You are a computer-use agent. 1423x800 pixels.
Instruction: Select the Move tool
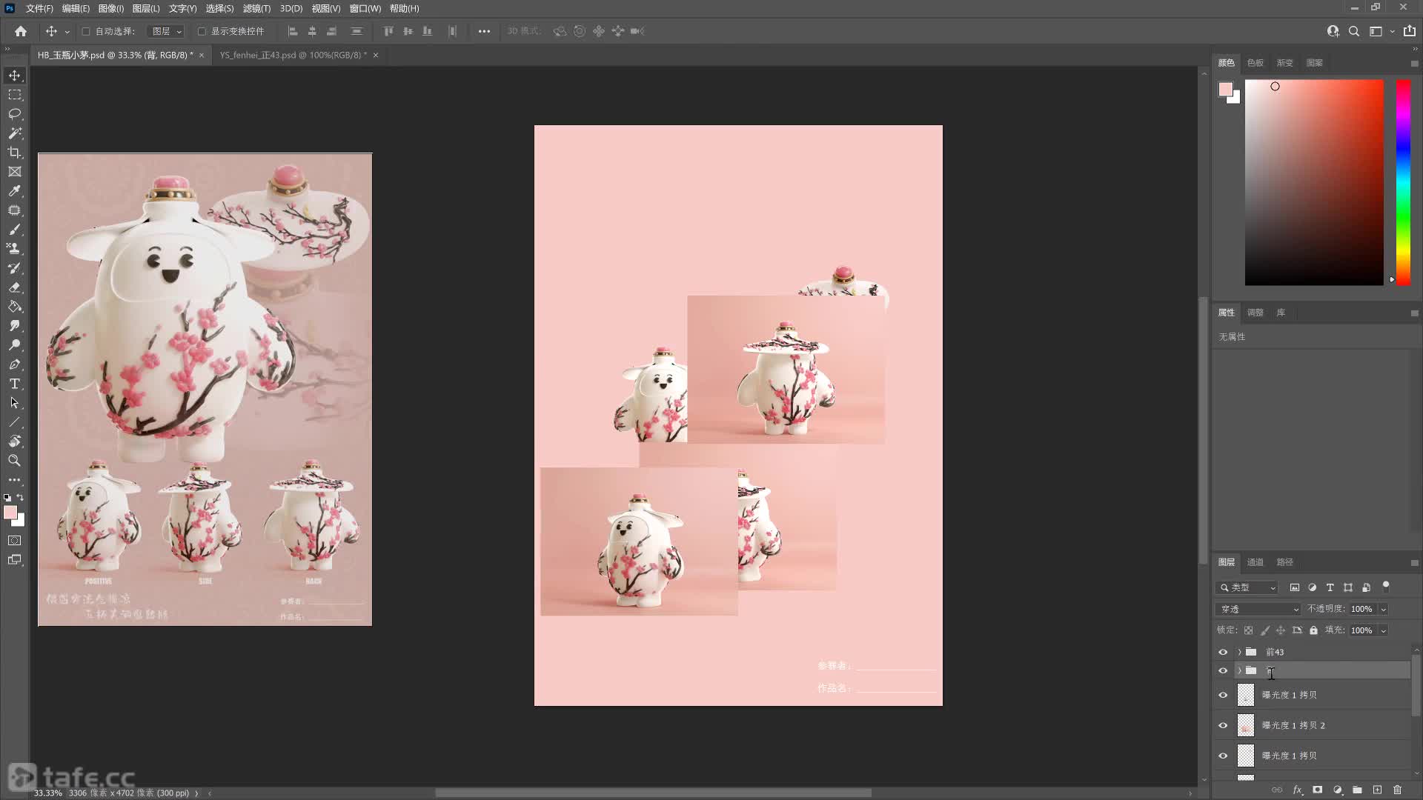15,76
